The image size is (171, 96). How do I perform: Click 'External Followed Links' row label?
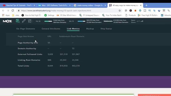tap(30, 54)
